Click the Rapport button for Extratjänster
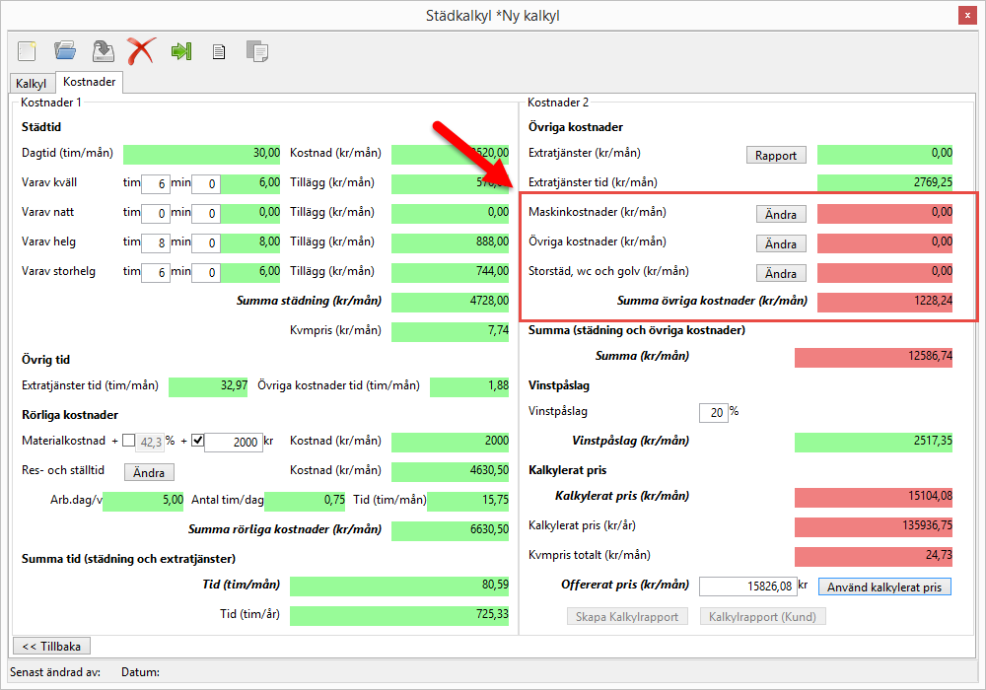 (x=776, y=155)
